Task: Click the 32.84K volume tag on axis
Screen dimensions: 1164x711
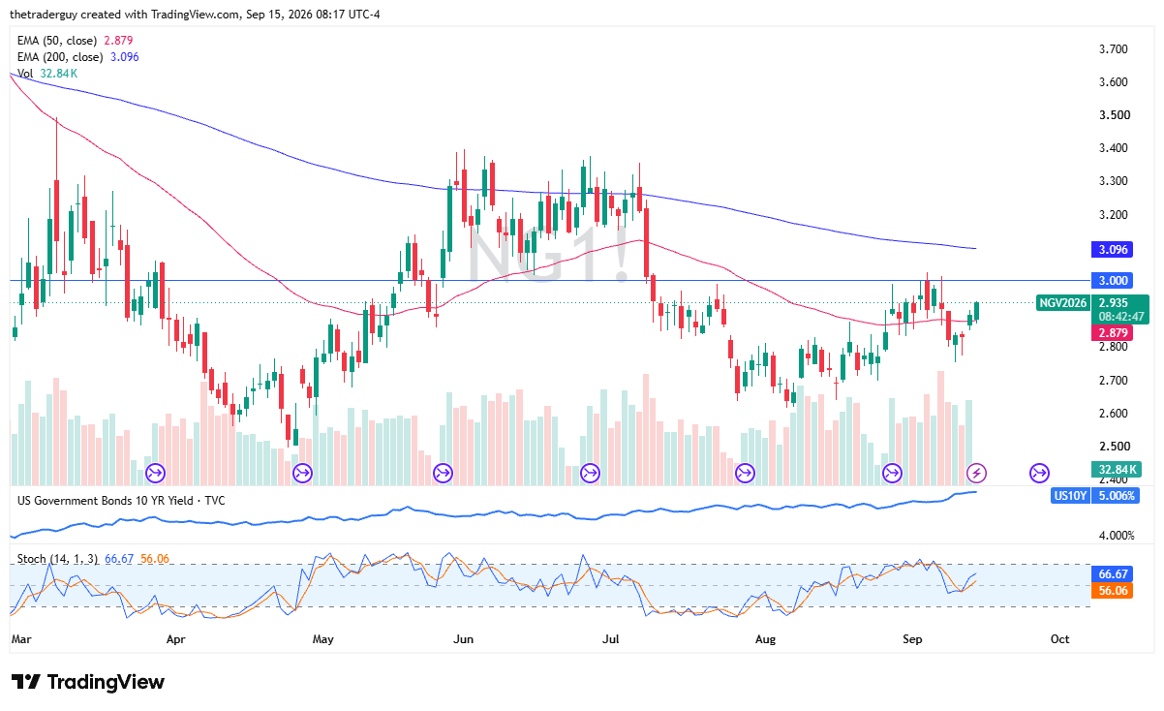Action: point(1116,469)
